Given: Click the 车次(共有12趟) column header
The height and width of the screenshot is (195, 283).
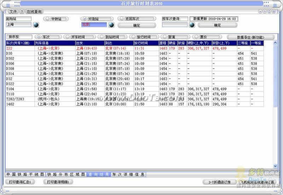Looking at the screenshot, I should 20,43.
